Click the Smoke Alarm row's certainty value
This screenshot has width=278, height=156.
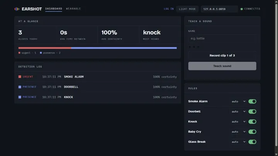[x=165, y=77]
